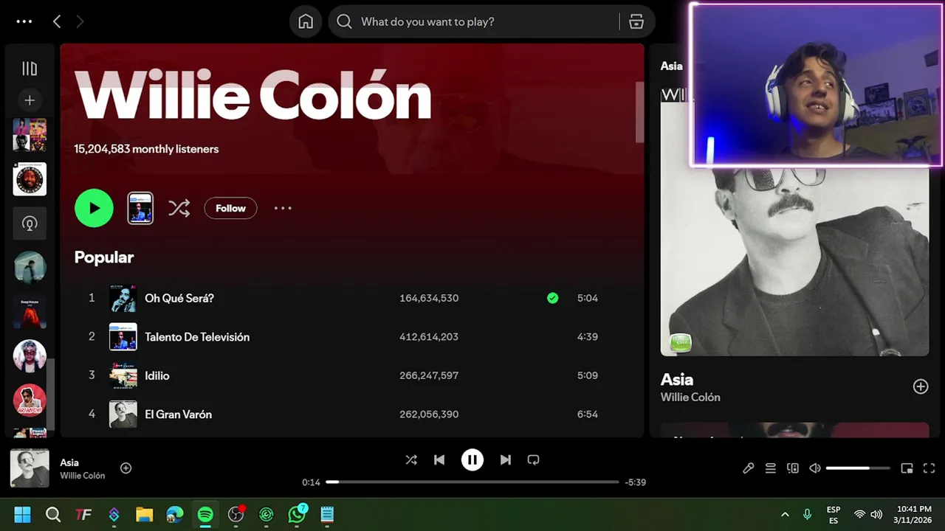Play track 'Oh Qué Será?'
945x531 pixels.
[x=179, y=298]
